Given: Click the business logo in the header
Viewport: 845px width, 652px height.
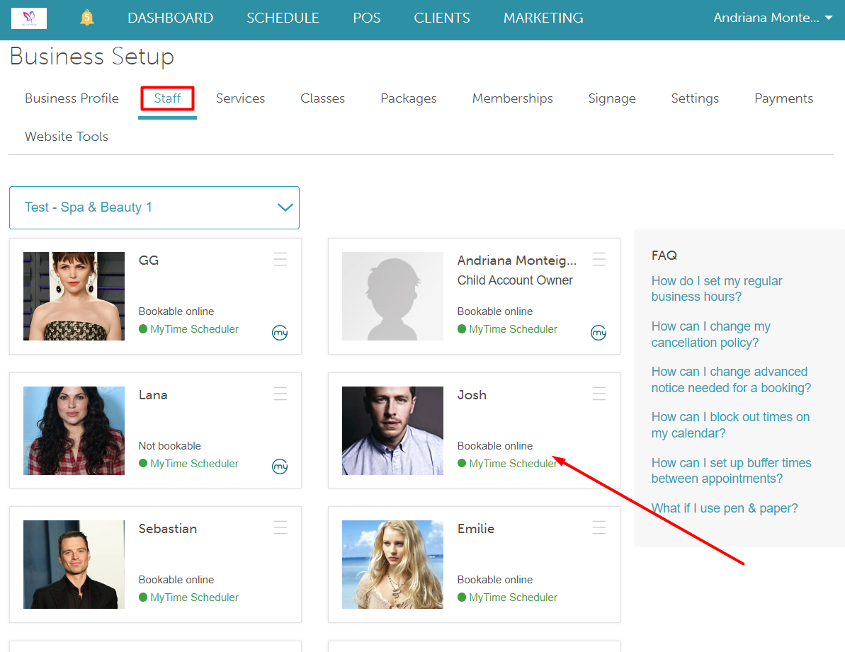Looking at the screenshot, I should point(29,18).
